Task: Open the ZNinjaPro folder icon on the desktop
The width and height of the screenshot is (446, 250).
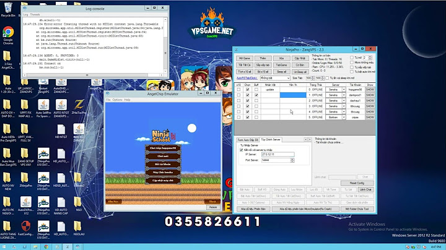Action: point(25,180)
